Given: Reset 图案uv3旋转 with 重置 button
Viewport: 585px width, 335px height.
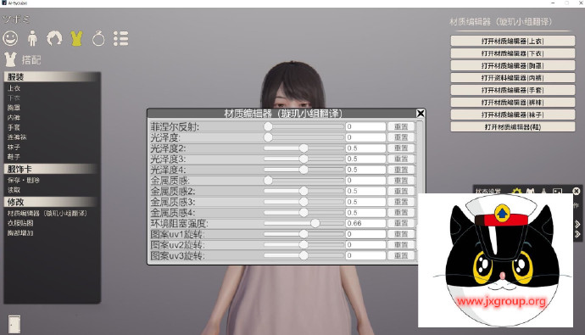Looking at the screenshot, I should pos(401,255).
